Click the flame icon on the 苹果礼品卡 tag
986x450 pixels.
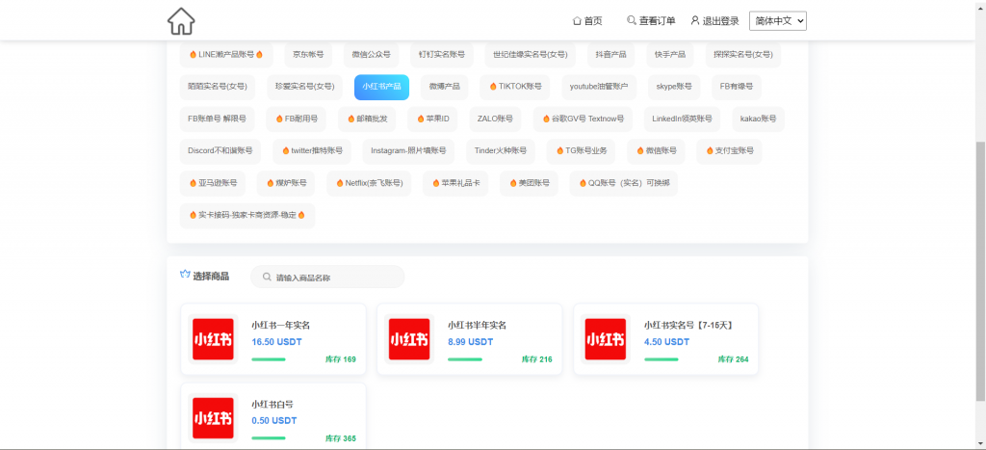pos(436,183)
